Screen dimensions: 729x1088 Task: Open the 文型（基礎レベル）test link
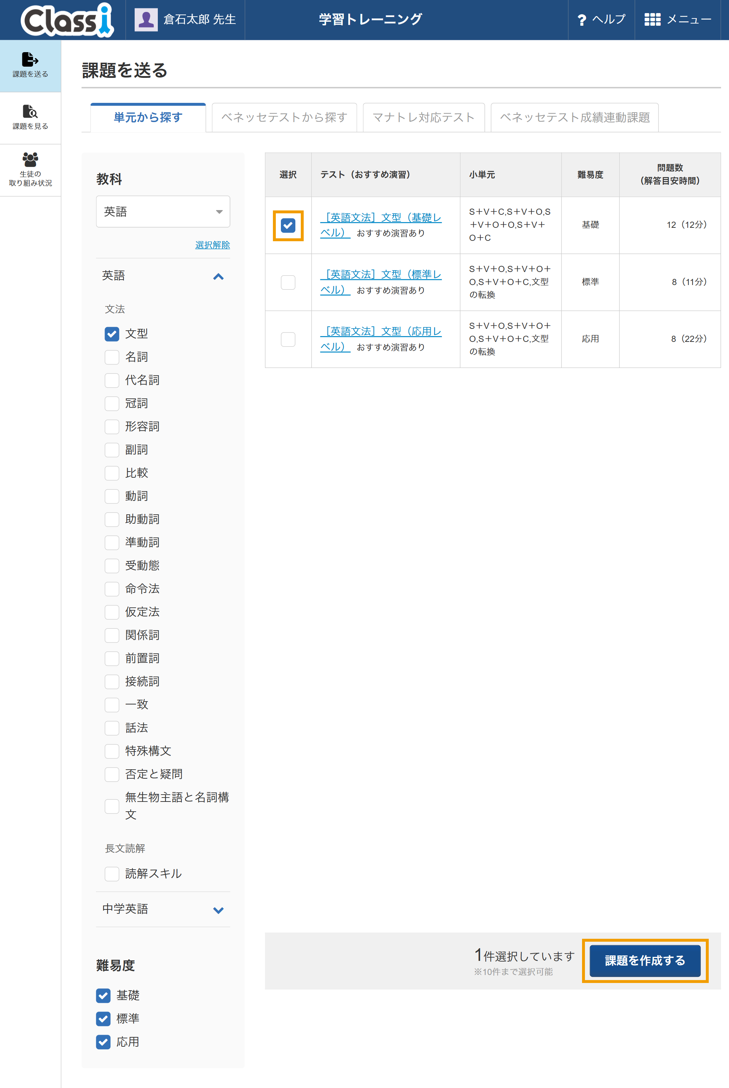pyautogui.click(x=380, y=225)
